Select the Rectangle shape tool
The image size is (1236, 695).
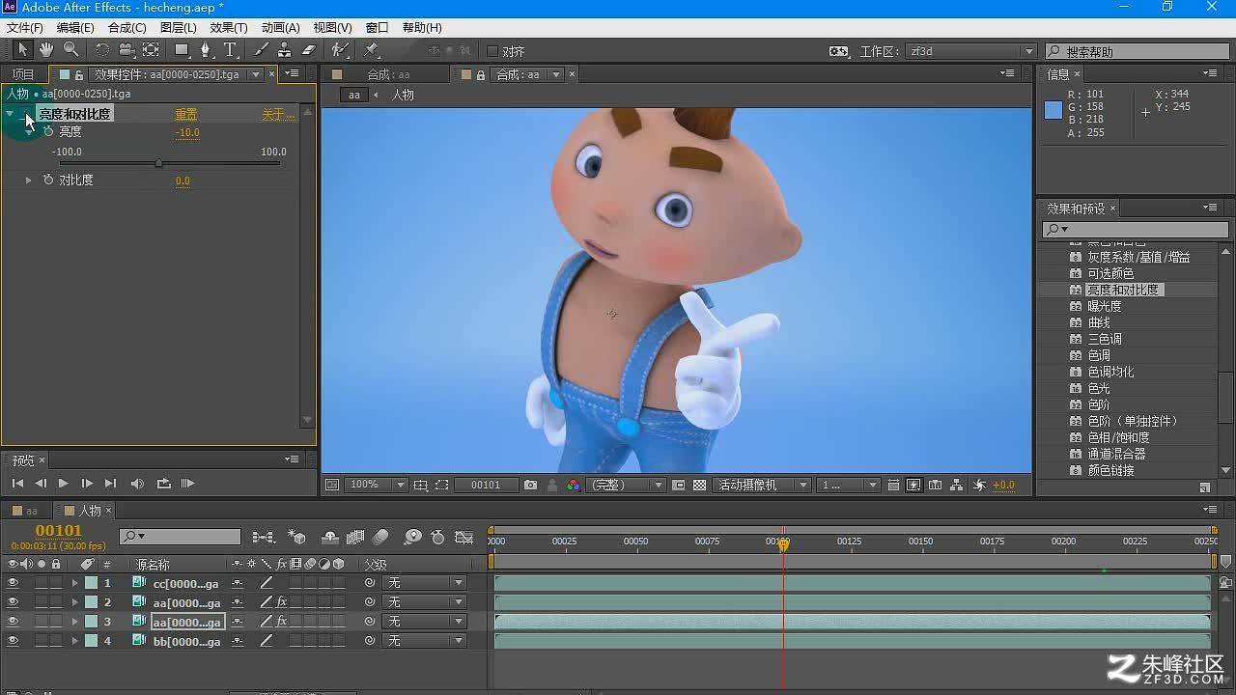[182, 50]
